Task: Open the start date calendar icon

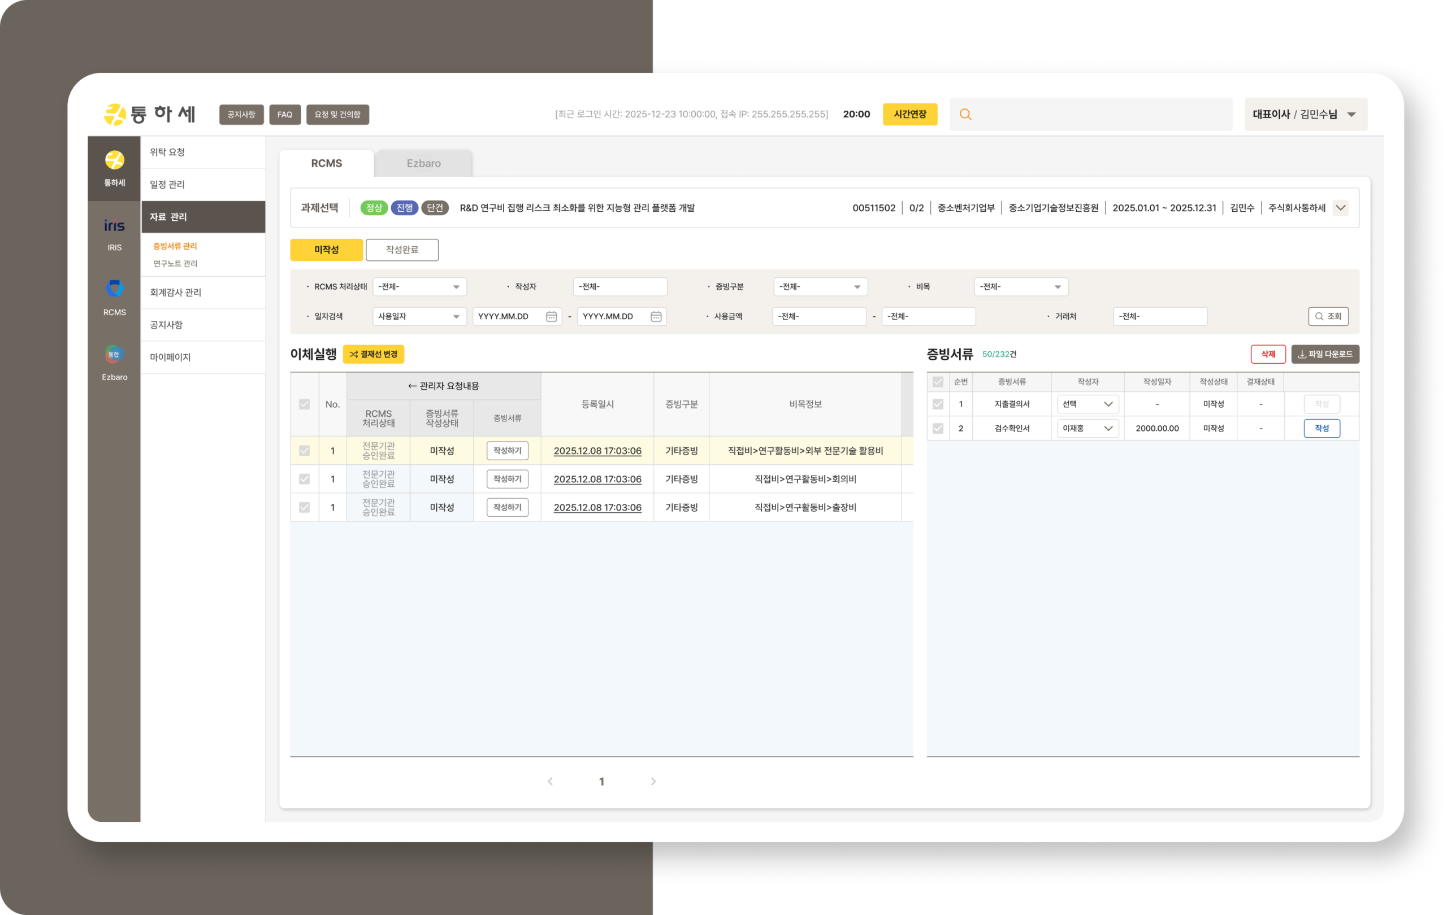Action: pyautogui.click(x=551, y=316)
